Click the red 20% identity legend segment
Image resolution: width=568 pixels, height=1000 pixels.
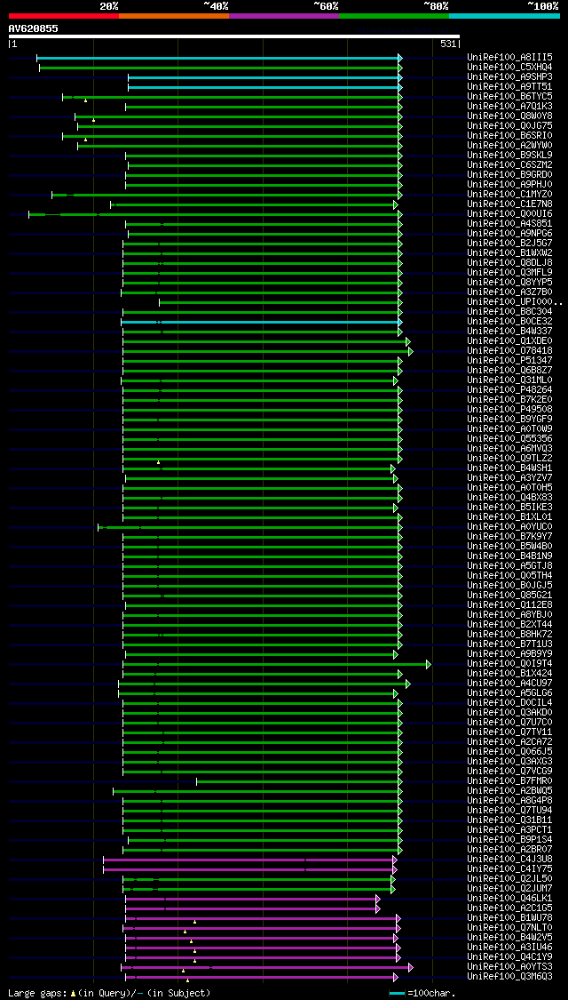click(x=64, y=15)
